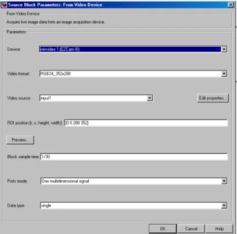This screenshot has height=234, width=237.
Task: Click the Acquire live image data description
Action: click(55, 22)
